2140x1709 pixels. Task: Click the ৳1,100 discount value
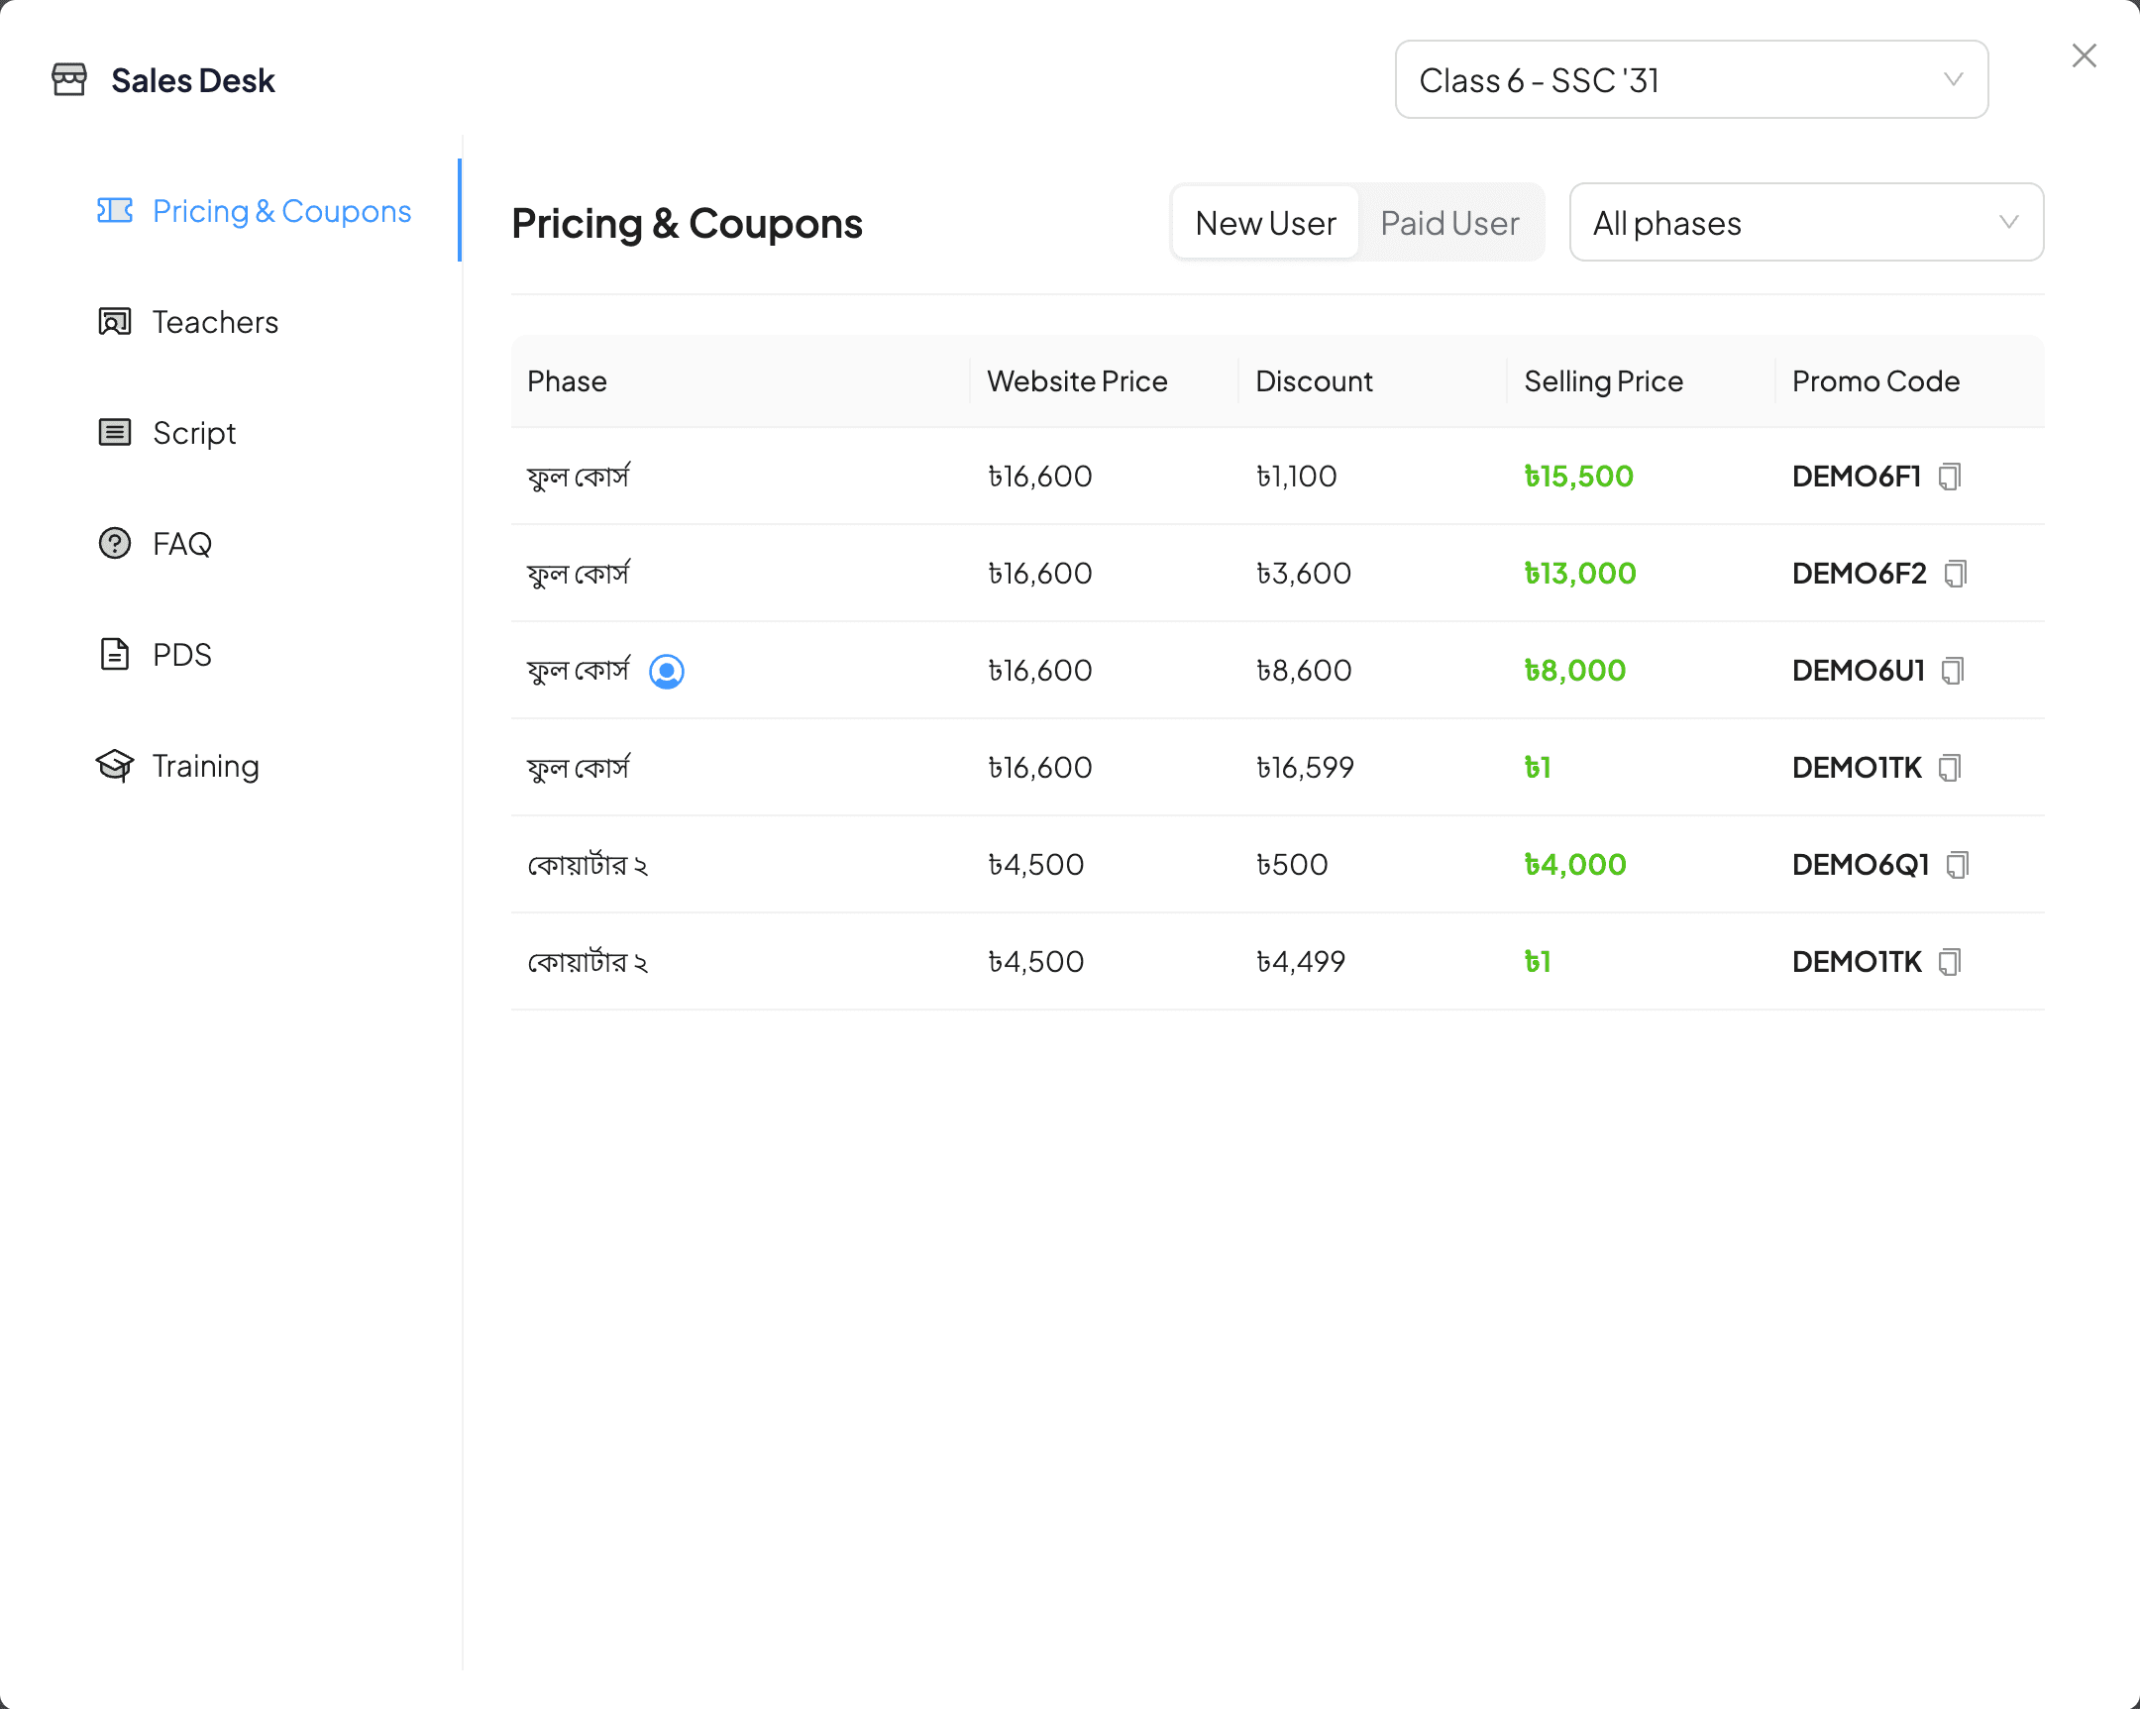(1296, 477)
